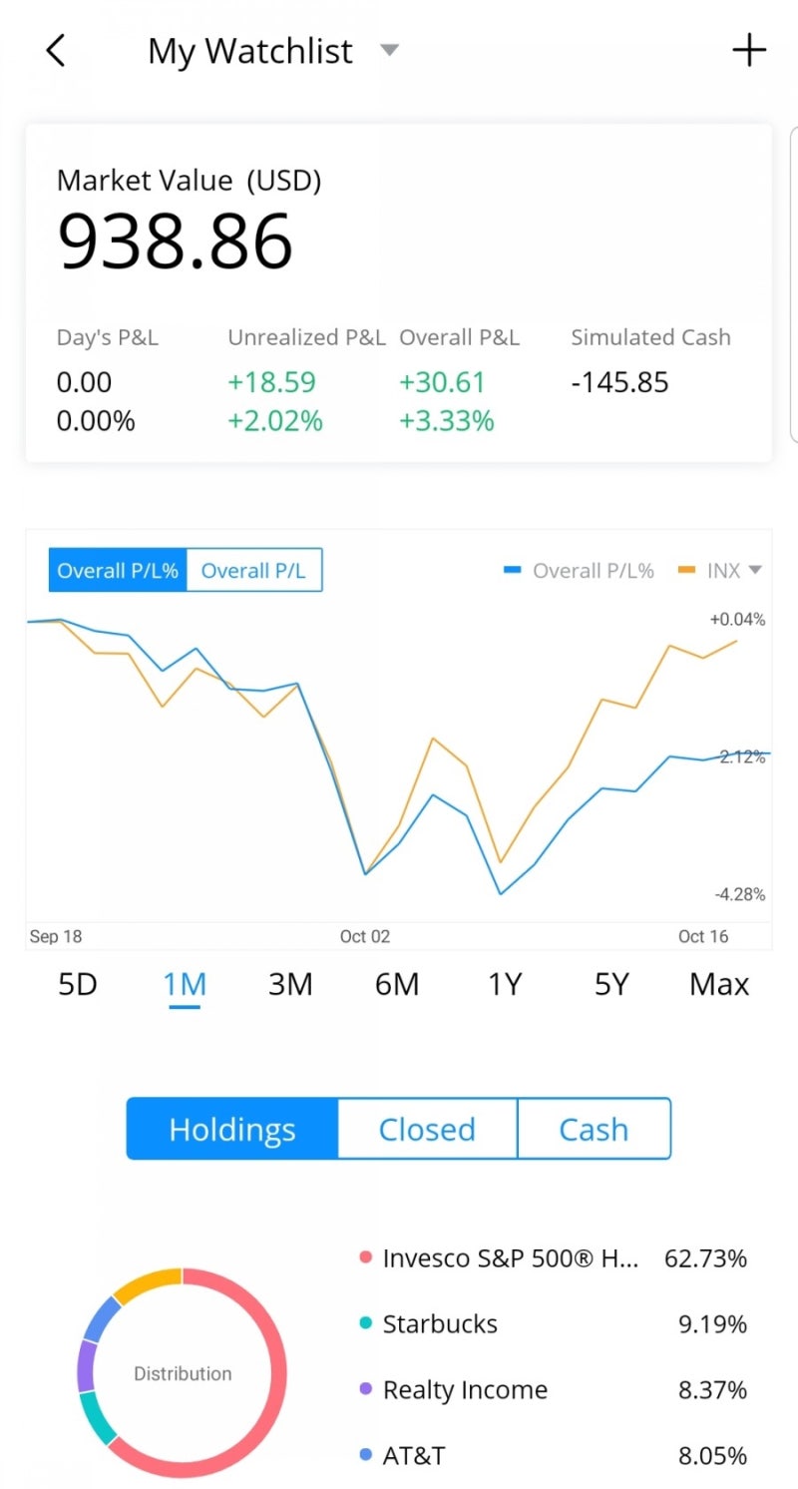Switch chart to Overall P/L%
This screenshot has height=1489, width=798.
point(118,570)
